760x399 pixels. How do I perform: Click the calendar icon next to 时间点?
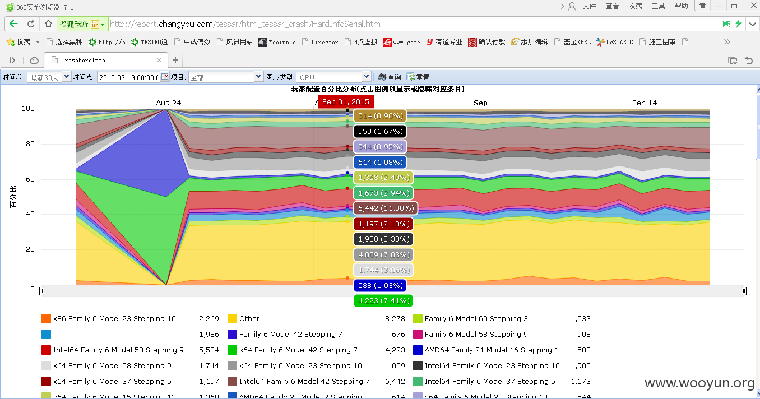(164, 77)
